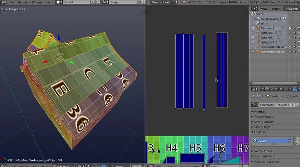300x167 pixels.
Task: Toggle visibility of Light_left in outliner
Action: click(290, 37)
